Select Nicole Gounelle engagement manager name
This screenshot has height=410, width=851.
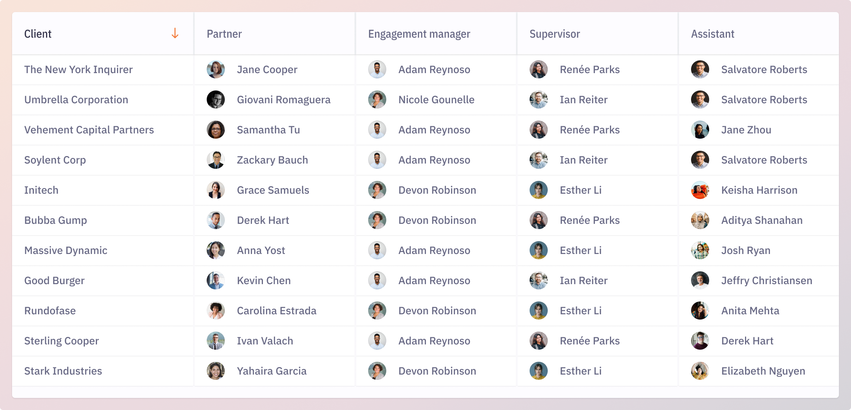point(436,99)
